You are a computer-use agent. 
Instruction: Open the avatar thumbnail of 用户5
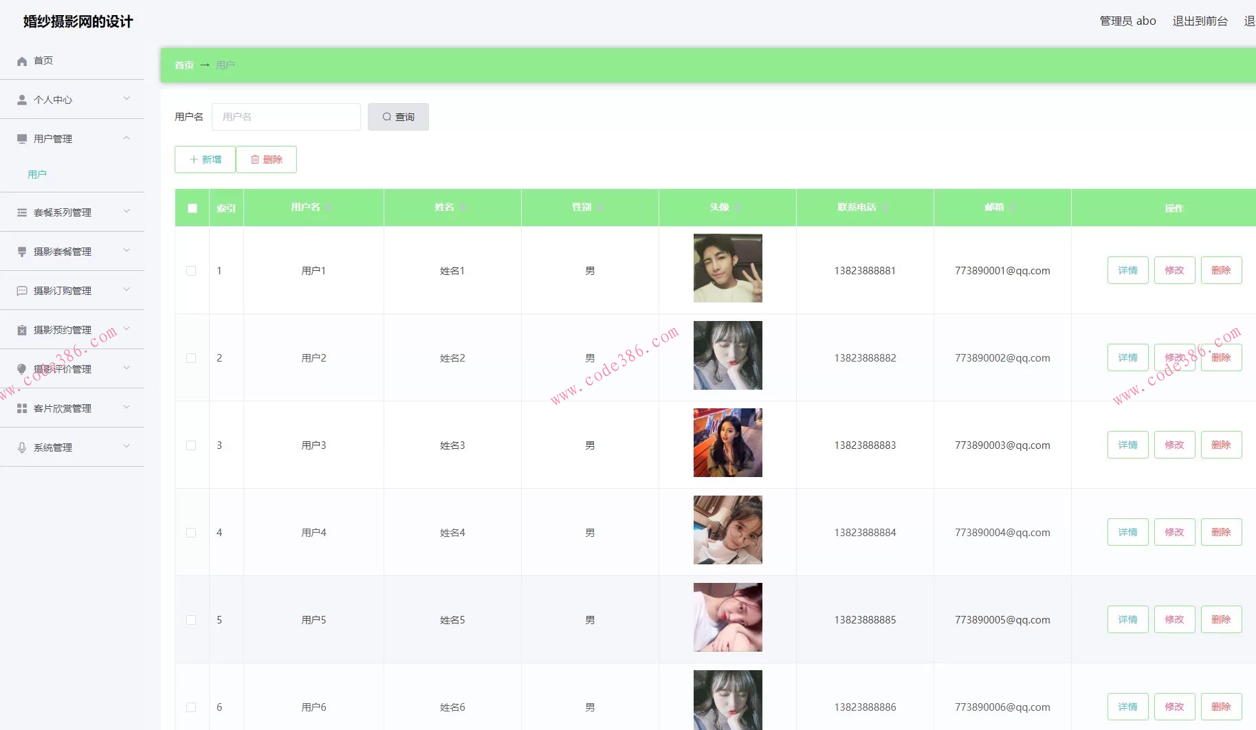tap(727, 617)
